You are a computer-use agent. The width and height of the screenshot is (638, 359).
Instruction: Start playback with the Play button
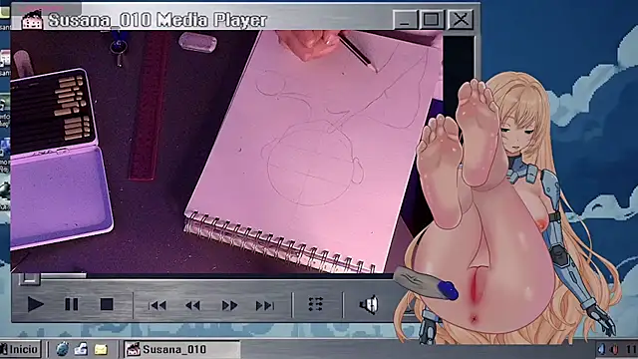tap(36, 304)
